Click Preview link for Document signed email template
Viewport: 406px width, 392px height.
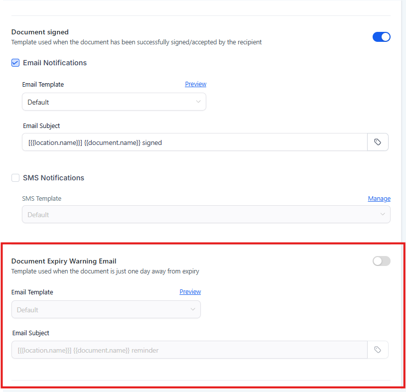(x=196, y=84)
